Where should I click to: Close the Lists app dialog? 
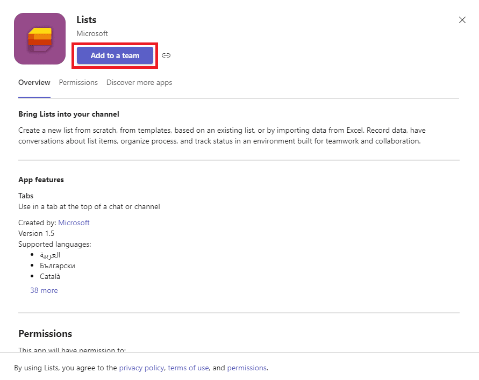point(462,20)
